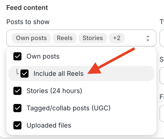Toggle the Uploaded files checkbox
164x139 pixels.
pyautogui.click(x=17, y=125)
